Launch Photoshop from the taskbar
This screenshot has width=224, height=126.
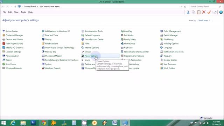pos(33,123)
